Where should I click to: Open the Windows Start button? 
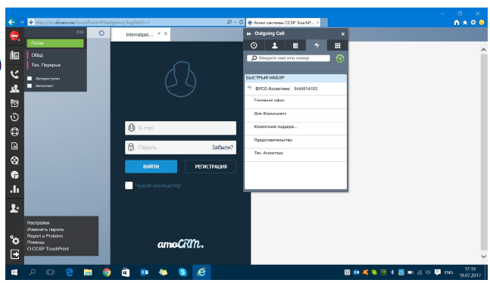[x=14, y=272]
